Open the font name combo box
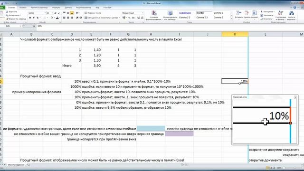The image size is (304, 171). point(37,13)
